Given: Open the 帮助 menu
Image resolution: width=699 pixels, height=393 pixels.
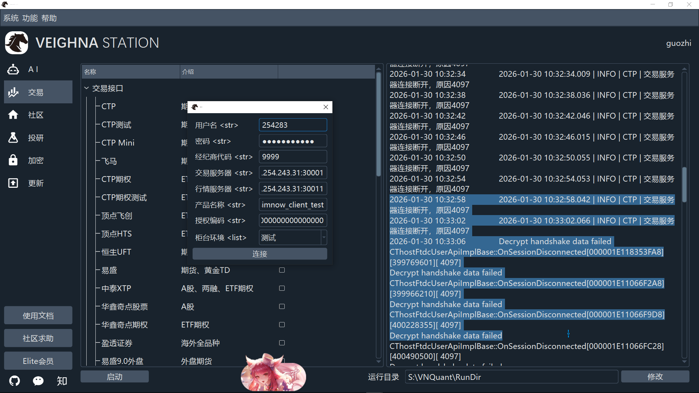Looking at the screenshot, I should pyautogui.click(x=49, y=18).
